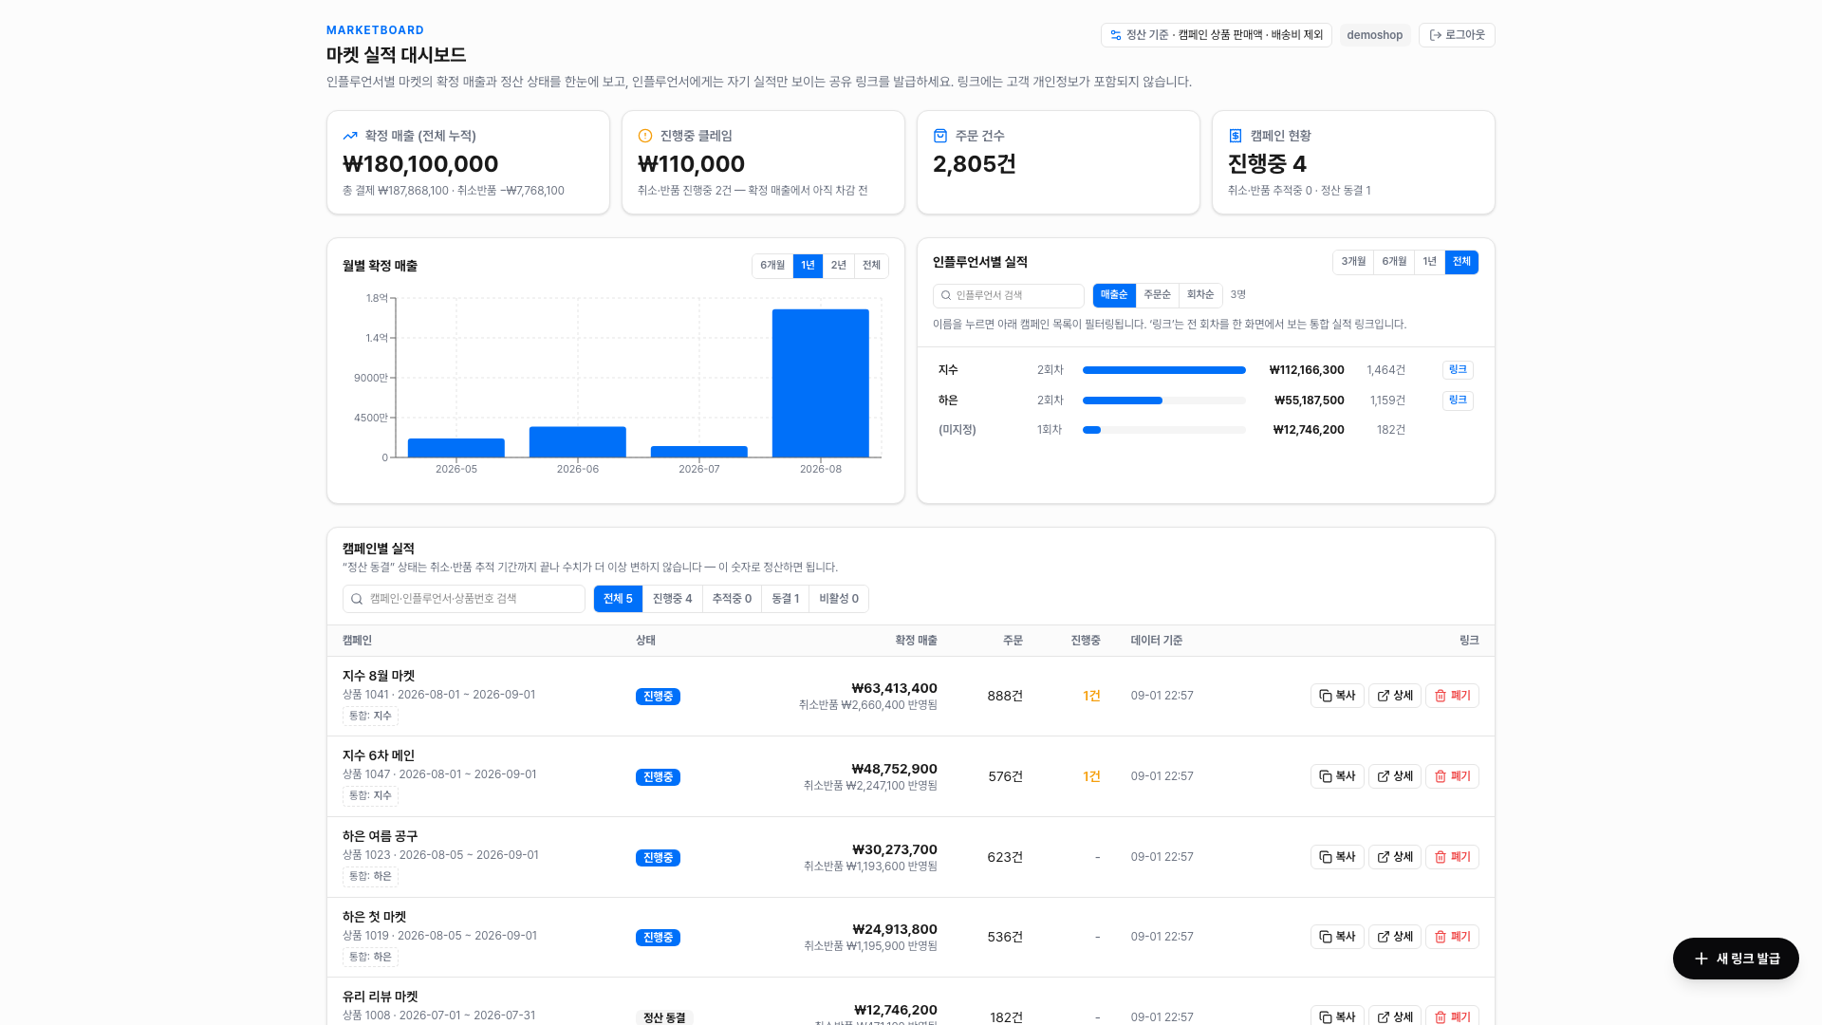The height and width of the screenshot is (1025, 1822).
Task: Open 상세 details for 지수 8월 마켓
Action: click(1395, 696)
